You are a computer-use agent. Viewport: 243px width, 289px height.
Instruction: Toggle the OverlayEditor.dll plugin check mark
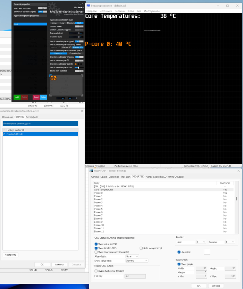[x=4, y=134]
